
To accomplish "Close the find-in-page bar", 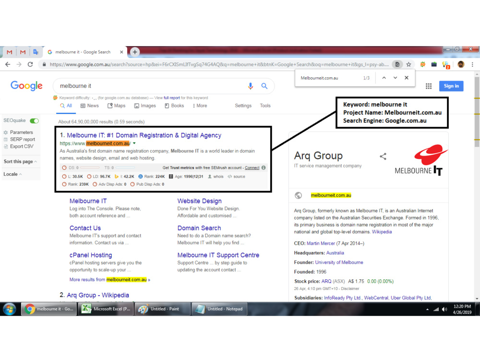I will pos(407,78).
